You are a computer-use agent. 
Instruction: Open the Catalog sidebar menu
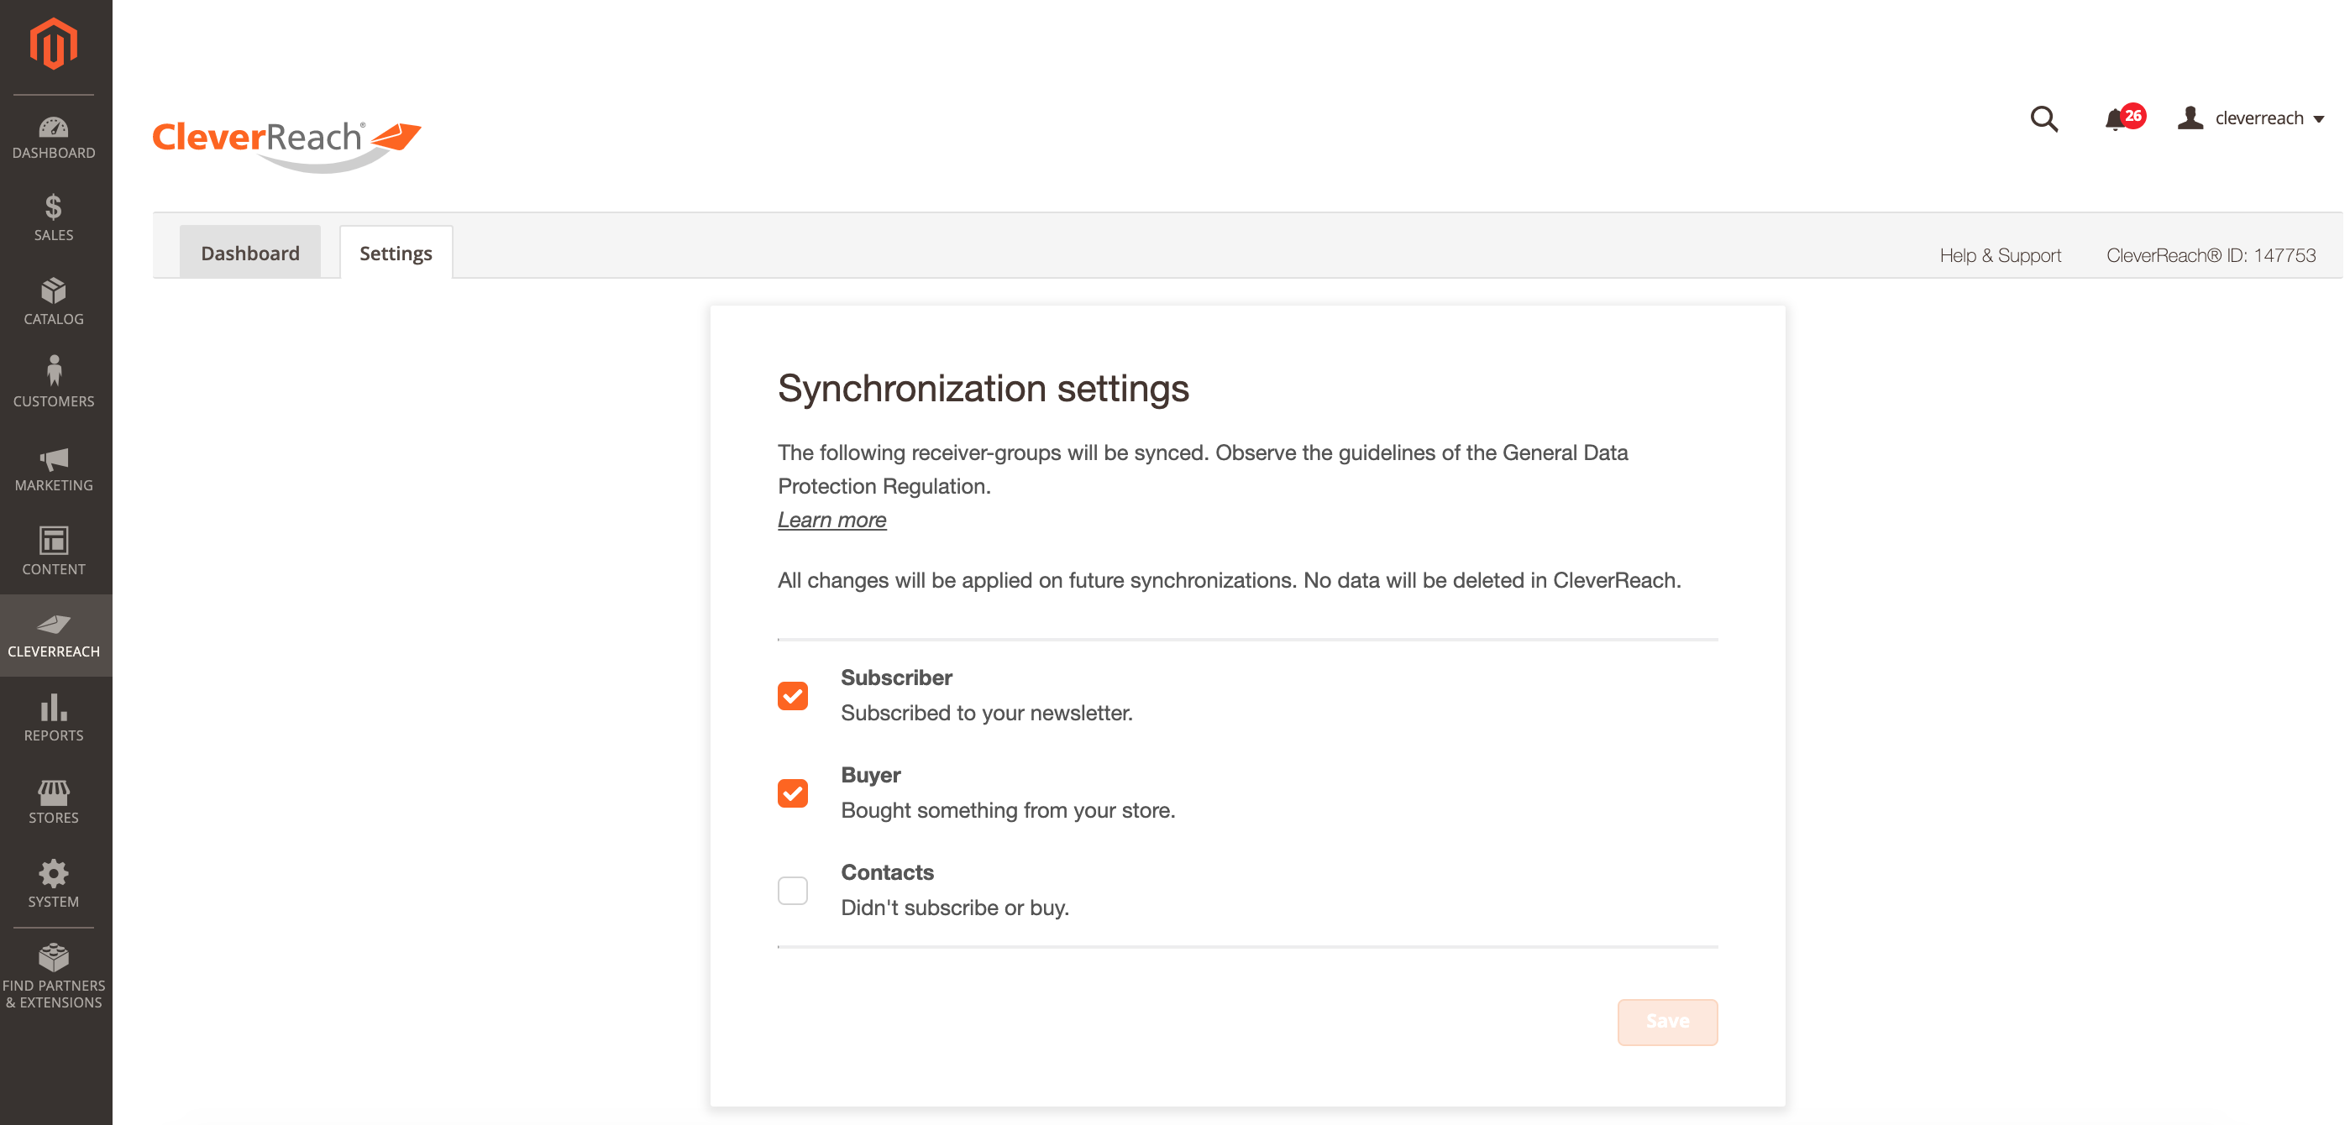tap(54, 301)
